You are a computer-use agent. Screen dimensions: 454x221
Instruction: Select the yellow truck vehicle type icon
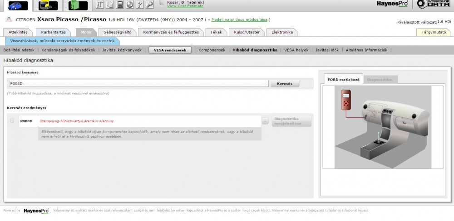(48, 5)
